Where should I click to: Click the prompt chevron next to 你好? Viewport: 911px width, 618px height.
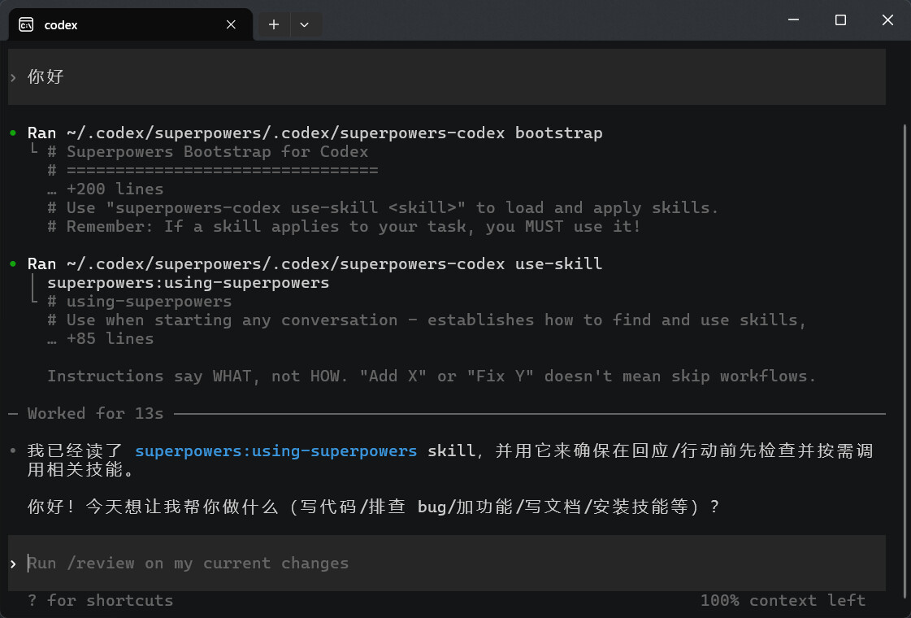coord(13,77)
